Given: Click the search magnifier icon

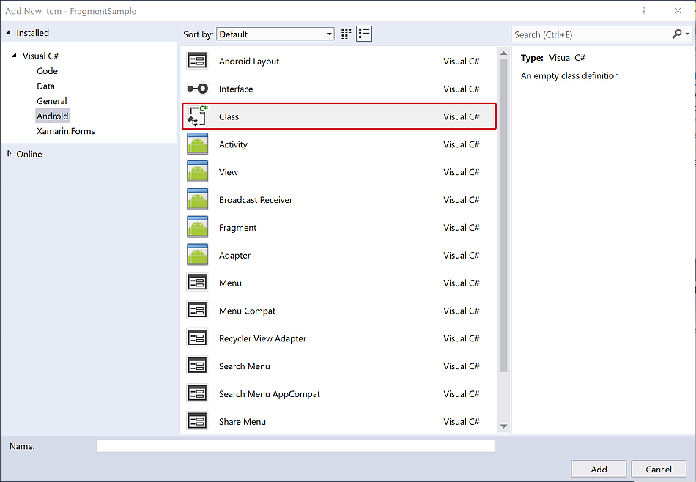Looking at the screenshot, I should tap(676, 34).
